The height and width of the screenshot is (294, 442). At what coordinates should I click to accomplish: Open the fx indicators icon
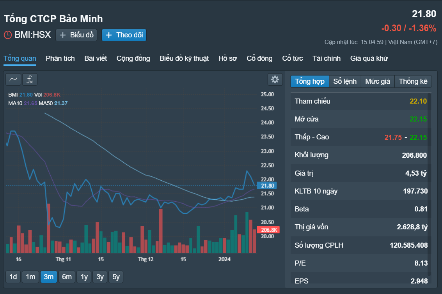[30, 79]
